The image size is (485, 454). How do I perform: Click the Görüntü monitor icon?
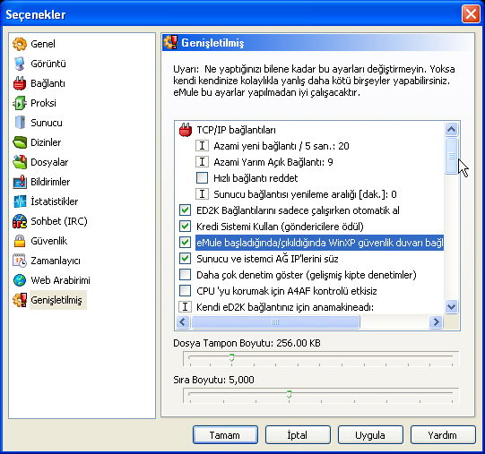(20, 64)
